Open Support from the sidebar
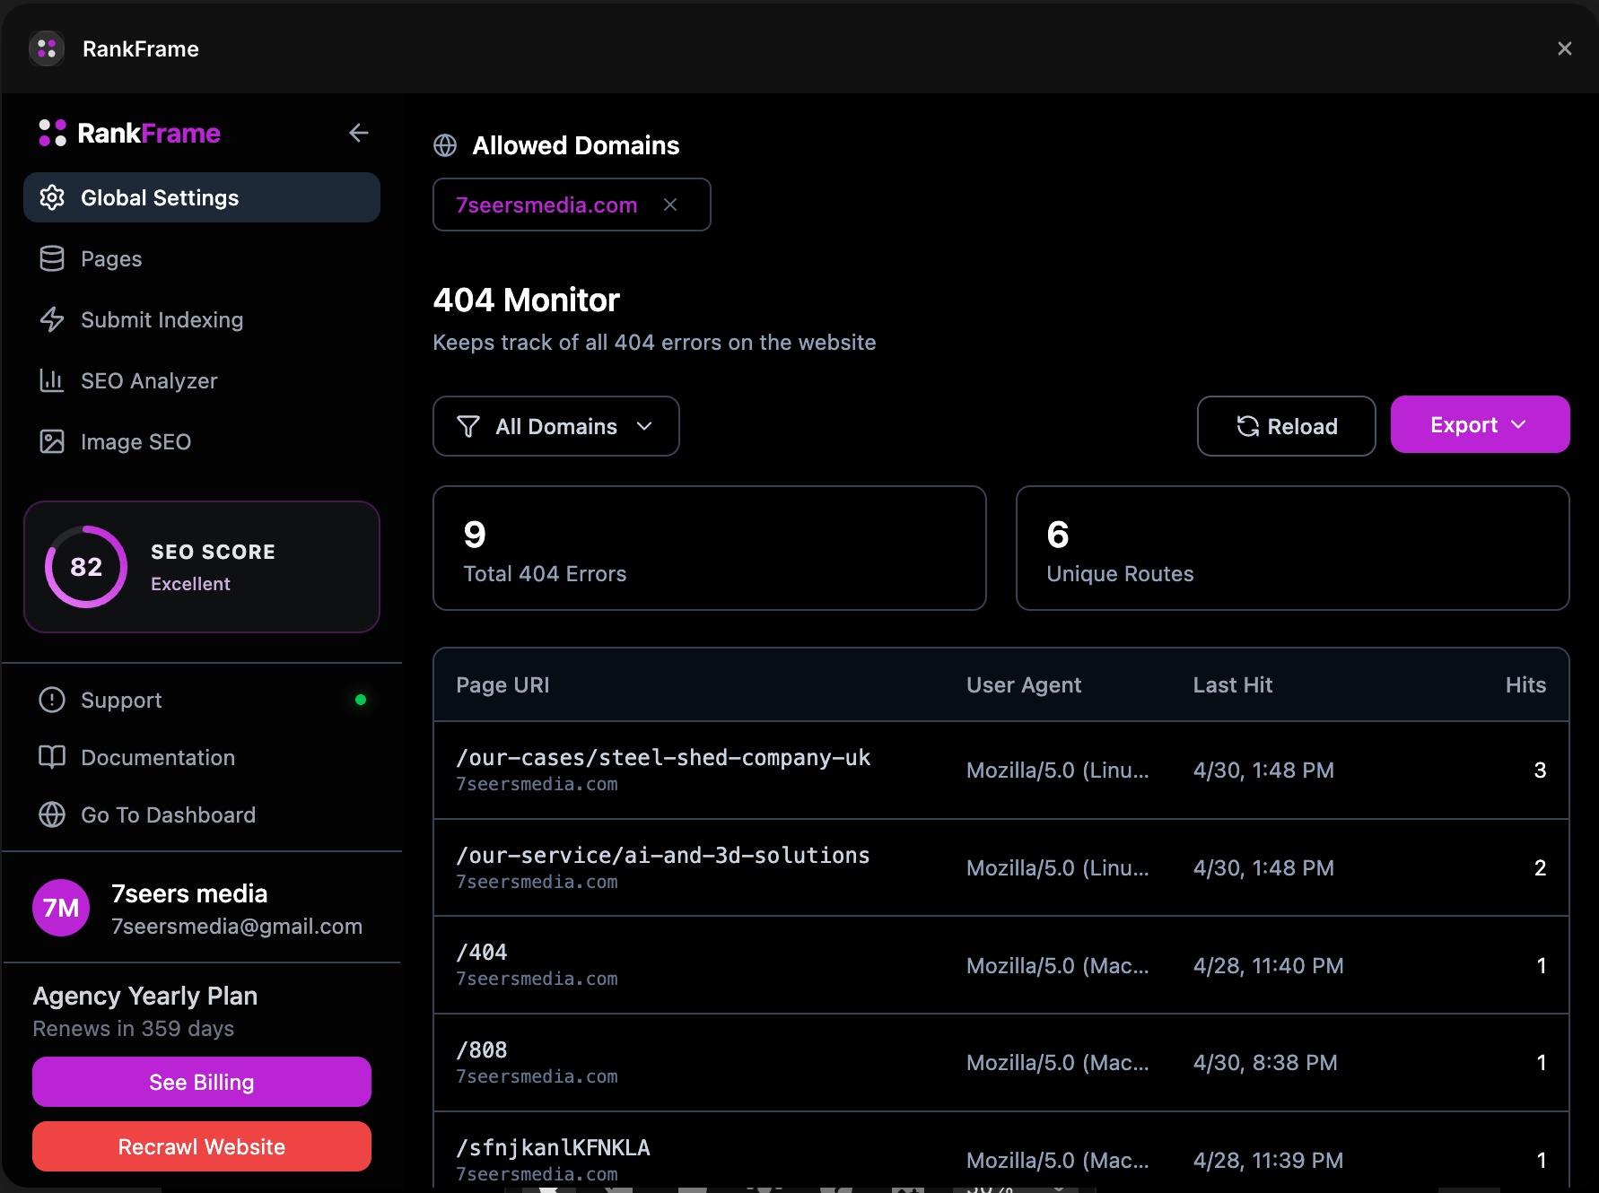Screen dimensions: 1599x1193 click(x=121, y=700)
